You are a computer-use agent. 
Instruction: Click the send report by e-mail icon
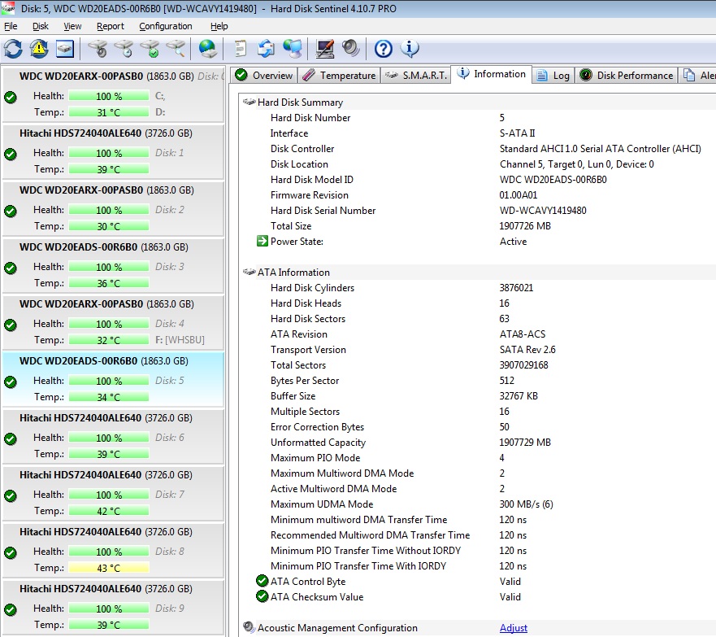[267, 49]
